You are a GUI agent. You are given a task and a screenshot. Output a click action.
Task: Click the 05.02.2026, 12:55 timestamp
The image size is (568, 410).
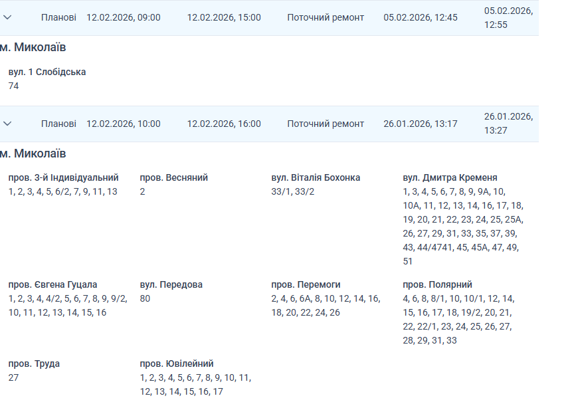[508, 17]
